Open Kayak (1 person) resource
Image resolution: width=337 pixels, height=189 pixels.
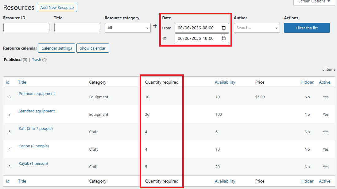coord(33,164)
